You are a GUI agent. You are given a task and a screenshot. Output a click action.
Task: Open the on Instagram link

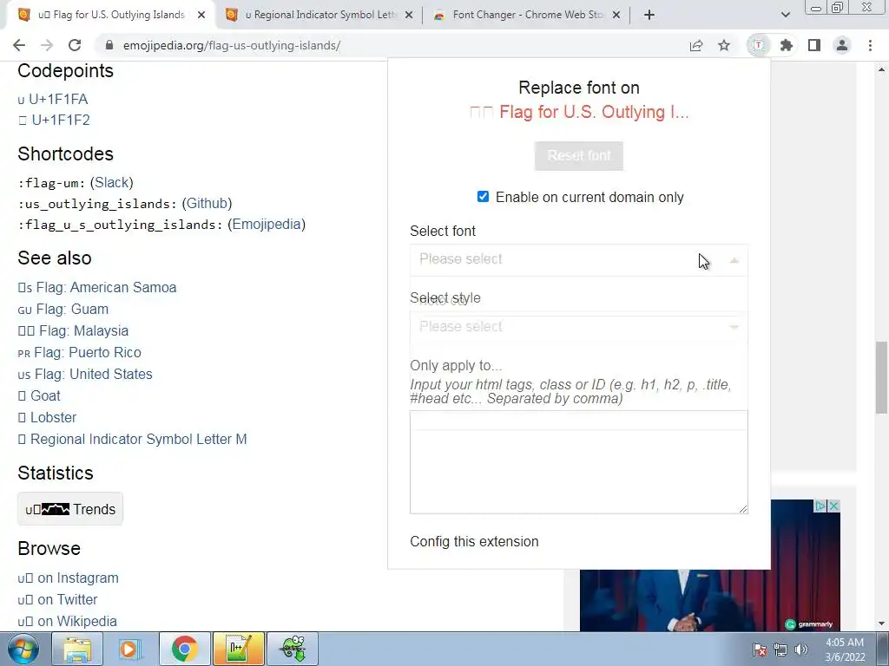point(68,578)
